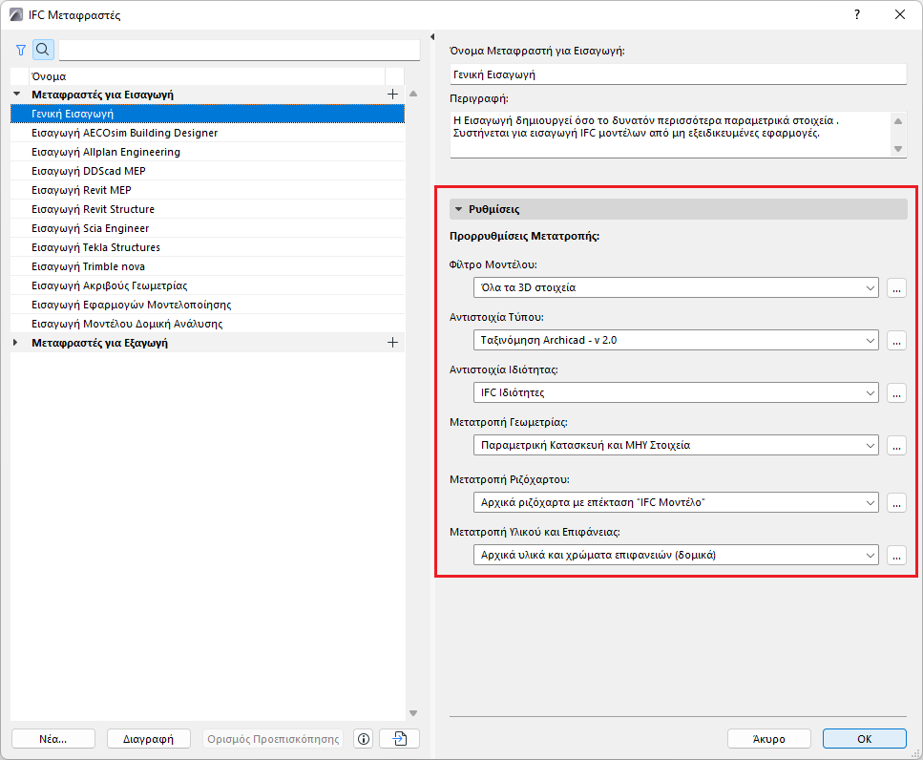This screenshot has height=760, width=923.
Task: Click the Διαγραφή button
Action: (x=148, y=739)
